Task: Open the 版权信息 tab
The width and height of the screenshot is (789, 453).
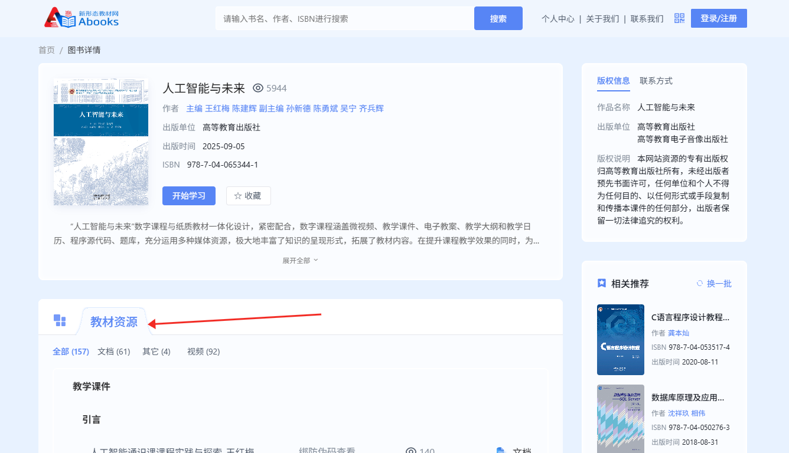Action: tap(613, 81)
